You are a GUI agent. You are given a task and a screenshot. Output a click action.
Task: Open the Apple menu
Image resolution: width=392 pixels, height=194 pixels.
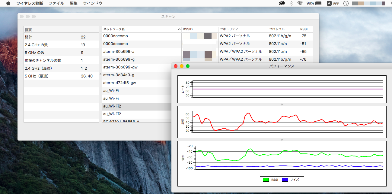click(x=8, y=3)
